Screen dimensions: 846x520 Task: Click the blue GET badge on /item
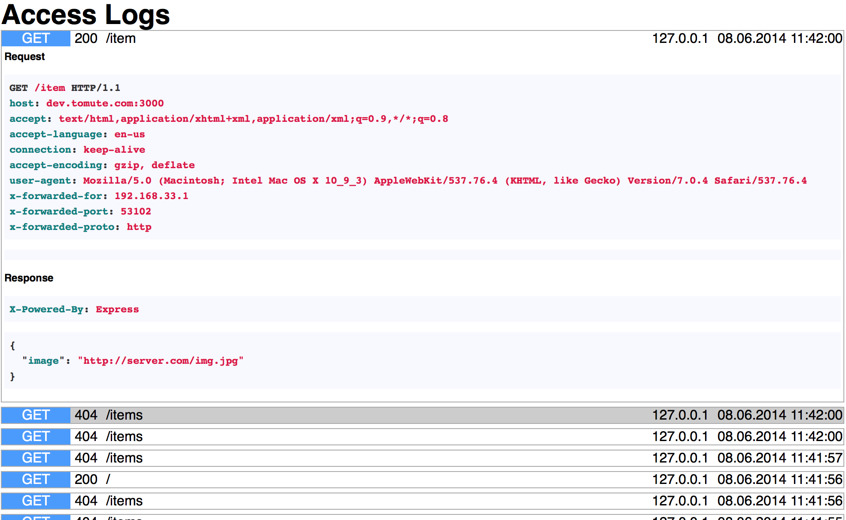(x=36, y=39)
